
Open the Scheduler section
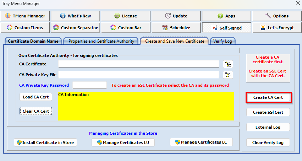point(176,28)
